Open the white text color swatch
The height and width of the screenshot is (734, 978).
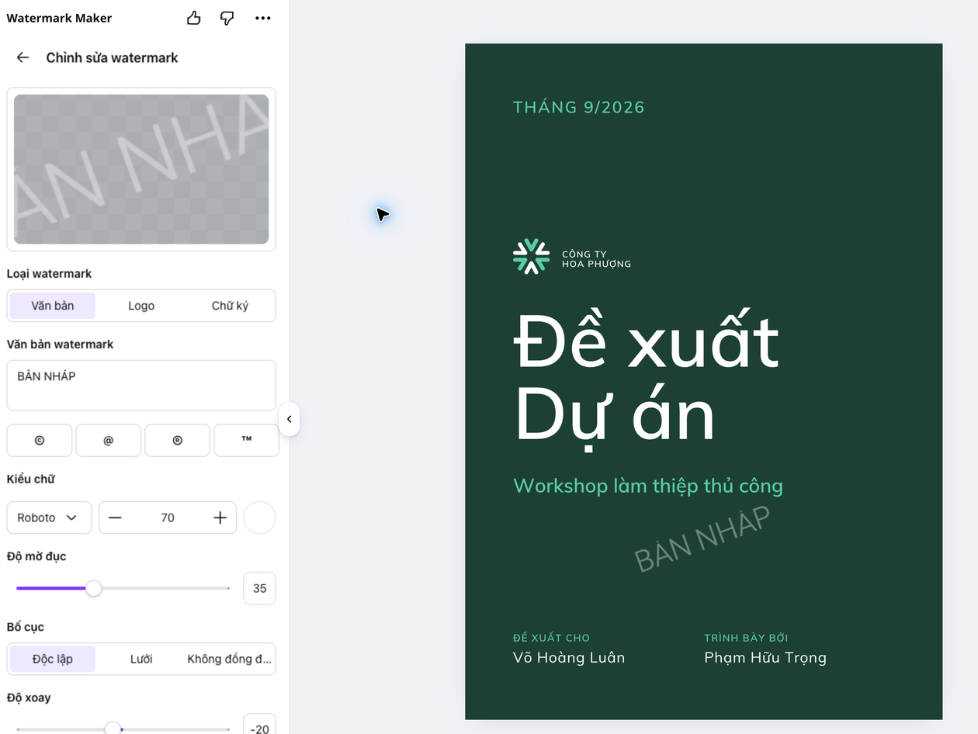[x=260, y=518]
